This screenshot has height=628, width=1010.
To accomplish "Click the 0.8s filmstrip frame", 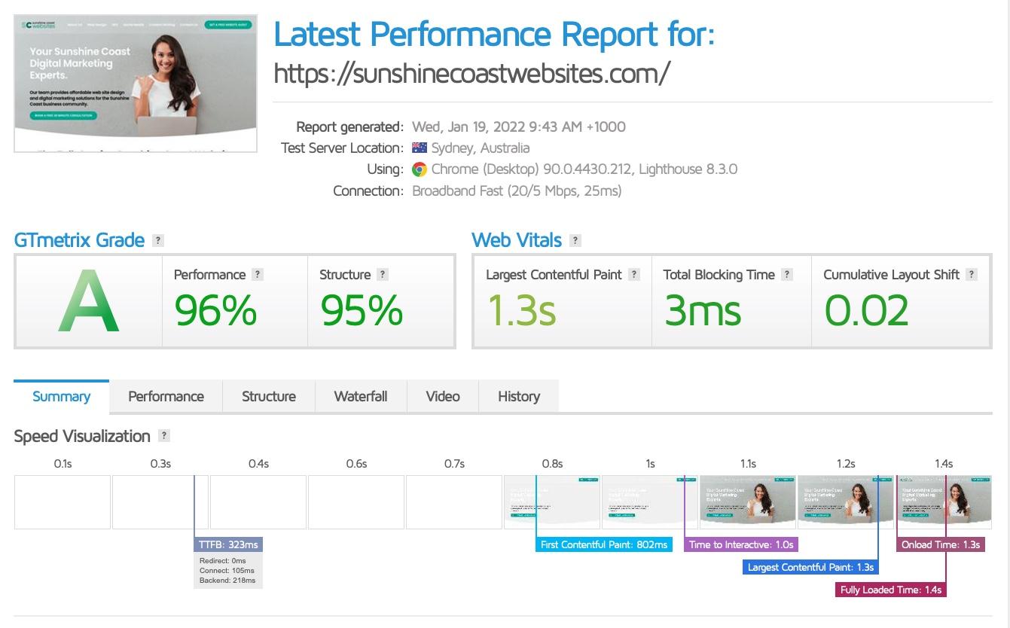I will [x=552, y=502].
